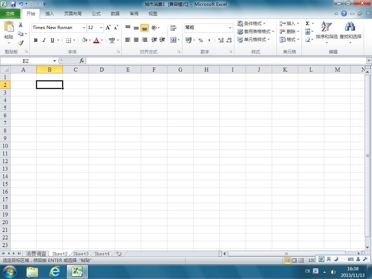Click the insert function fx icon

click(82, 61)
